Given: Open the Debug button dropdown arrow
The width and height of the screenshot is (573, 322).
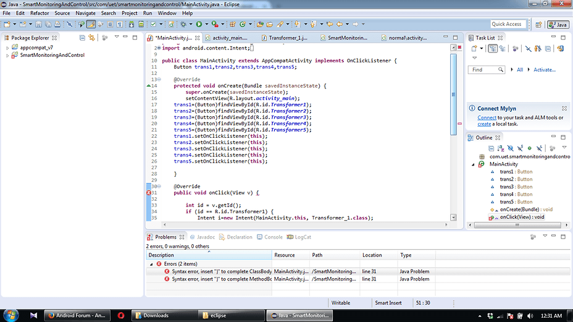Looking at the screenshot, I should tap(191, 24).
